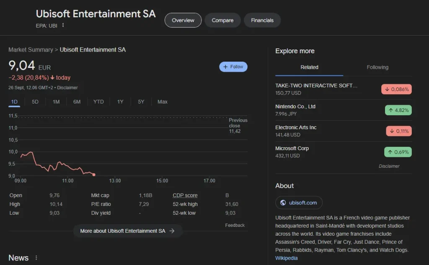The height and width of the screenshot is (265, 429).
Task: Click the plus icon on the Follow button
Action: [x=225, y=67]
